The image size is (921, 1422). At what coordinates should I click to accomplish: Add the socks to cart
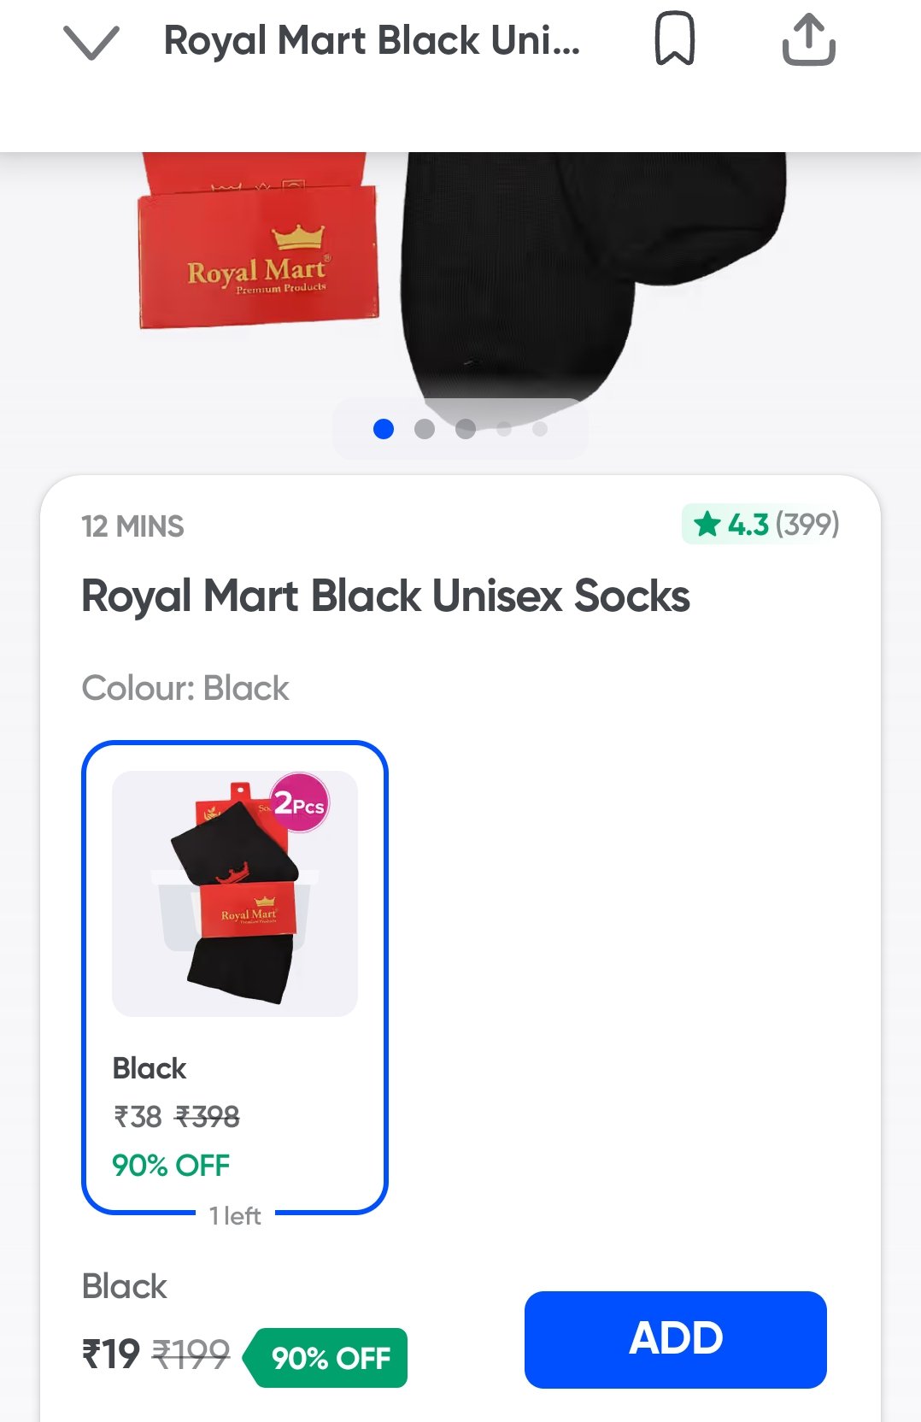click(675, 1339)
